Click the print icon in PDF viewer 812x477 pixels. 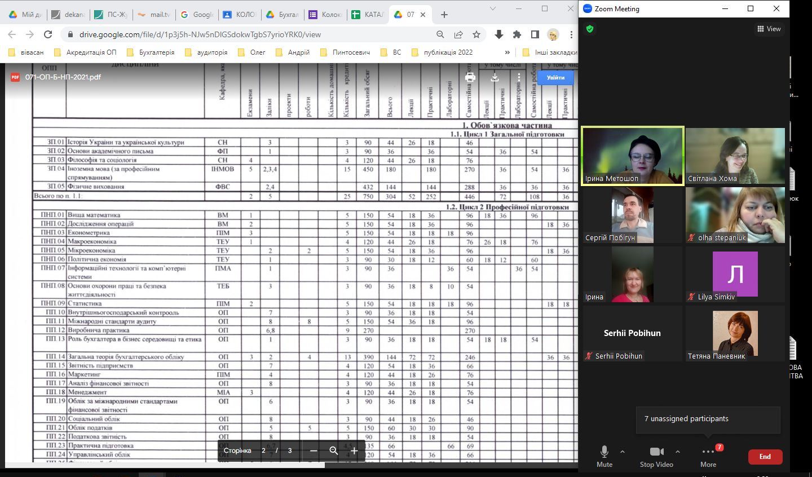click(x=470, y=77)
